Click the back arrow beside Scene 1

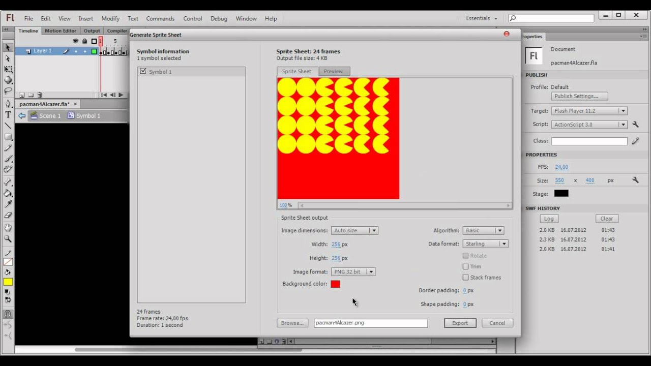(x=22, y=116)
